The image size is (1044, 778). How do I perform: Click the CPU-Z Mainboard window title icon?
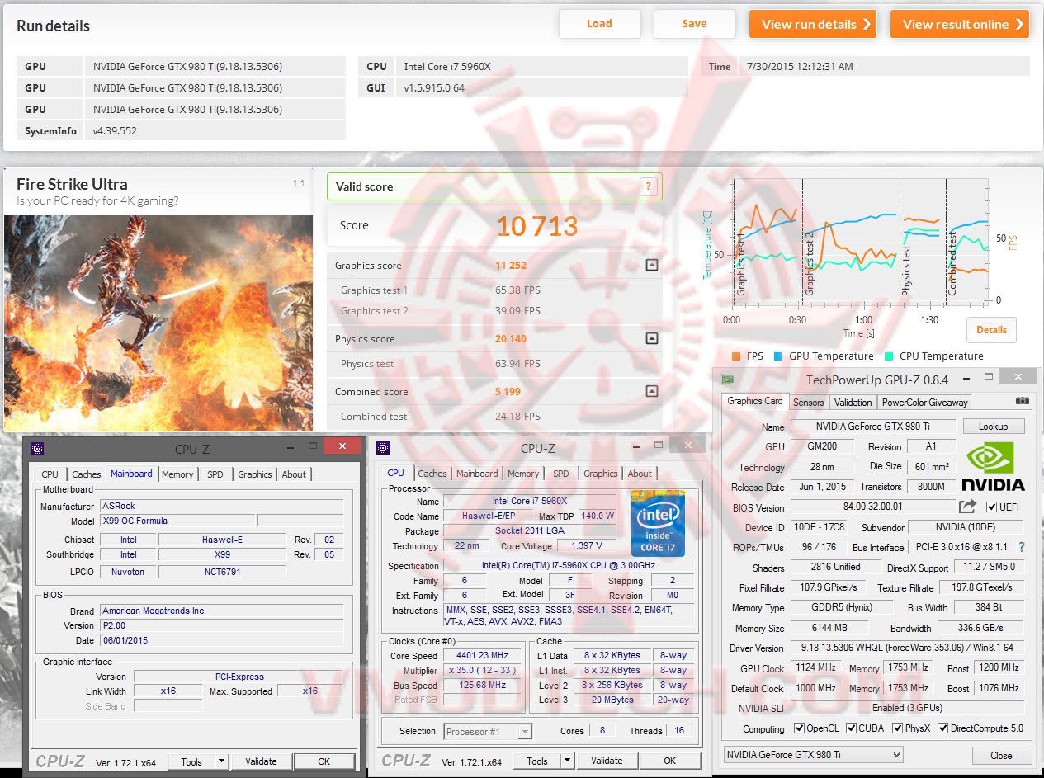(x=37, y=449)
